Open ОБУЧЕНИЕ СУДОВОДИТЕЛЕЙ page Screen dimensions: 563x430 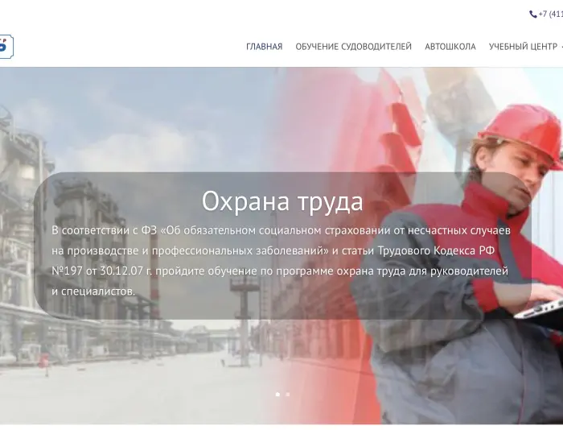(353, 47)
